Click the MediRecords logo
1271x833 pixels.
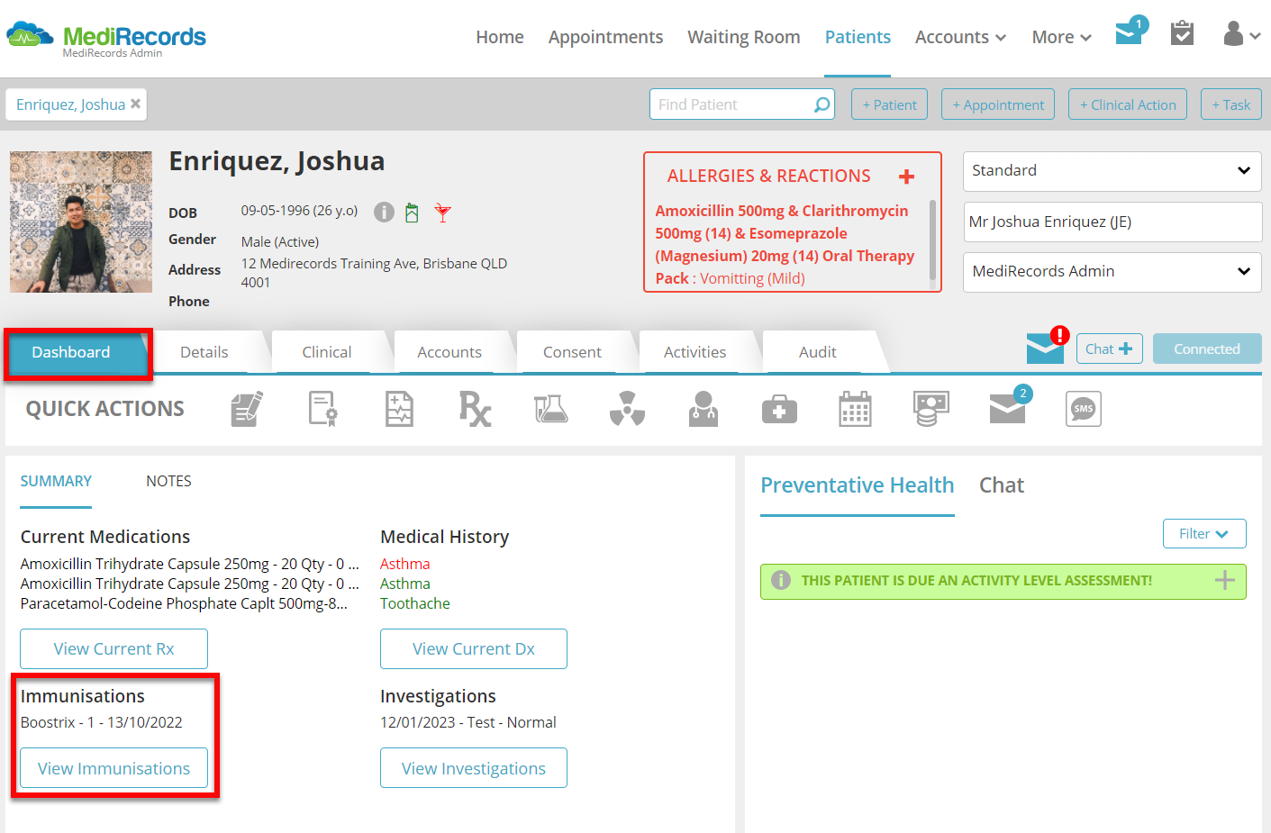(106, 39)
